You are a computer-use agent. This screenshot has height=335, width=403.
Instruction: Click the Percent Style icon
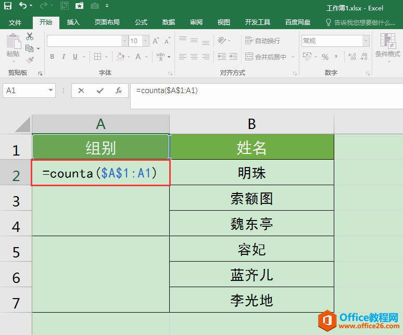[325, 57]
